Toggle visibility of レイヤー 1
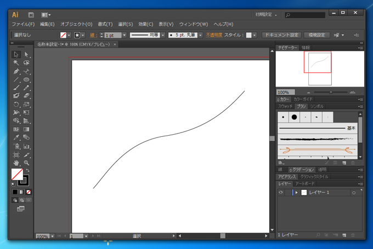373x249 pixels. 281,193
